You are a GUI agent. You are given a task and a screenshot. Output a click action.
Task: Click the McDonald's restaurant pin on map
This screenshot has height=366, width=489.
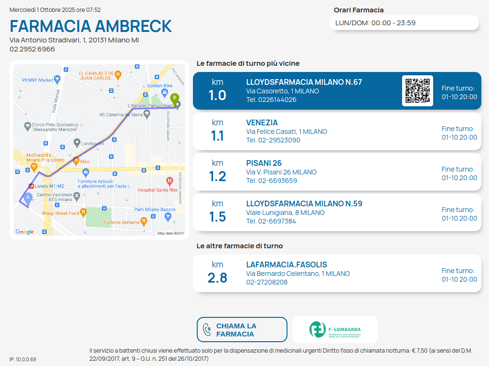coord(33,167)
